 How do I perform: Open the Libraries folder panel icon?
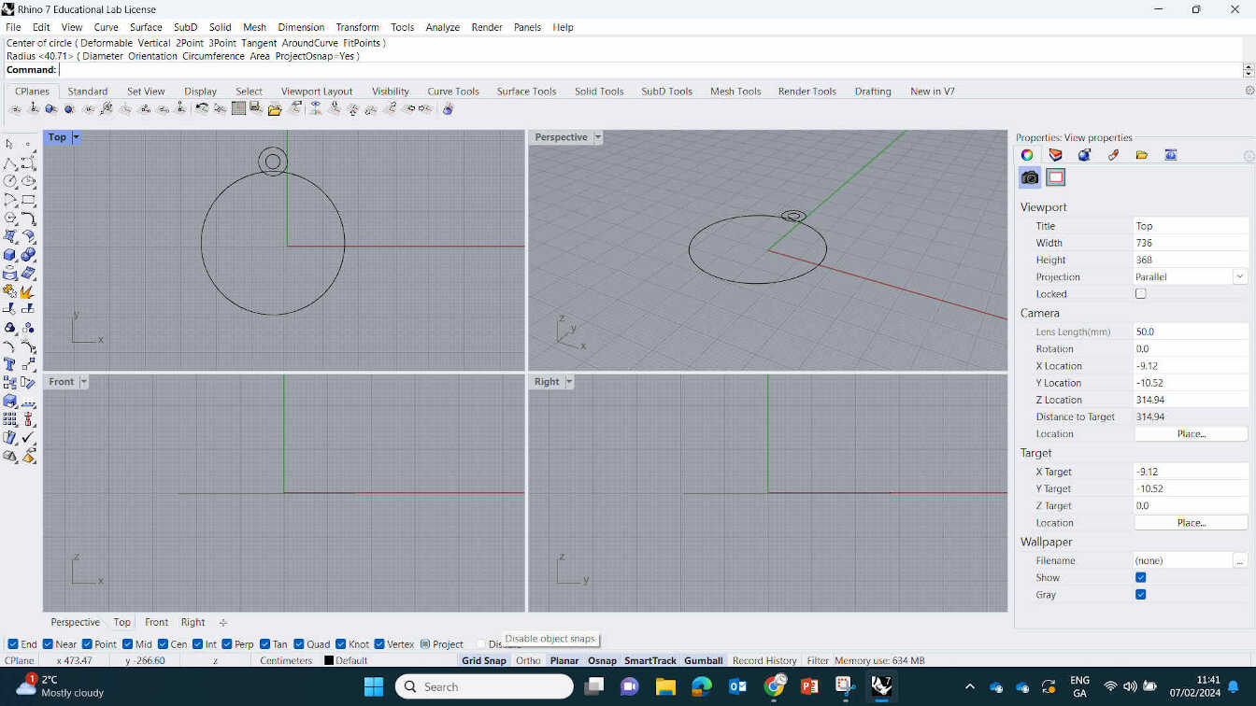[1142, 155]
